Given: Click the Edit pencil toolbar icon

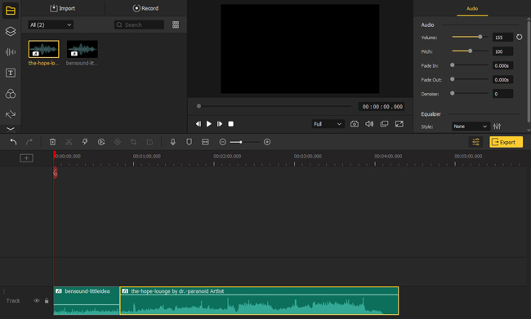Looking at the screenshot, I should pyautogui.click(x=149, y=142).
